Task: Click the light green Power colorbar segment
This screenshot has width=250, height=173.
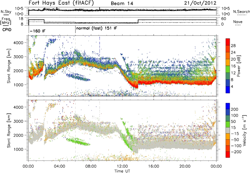Action: pos(228,69)
